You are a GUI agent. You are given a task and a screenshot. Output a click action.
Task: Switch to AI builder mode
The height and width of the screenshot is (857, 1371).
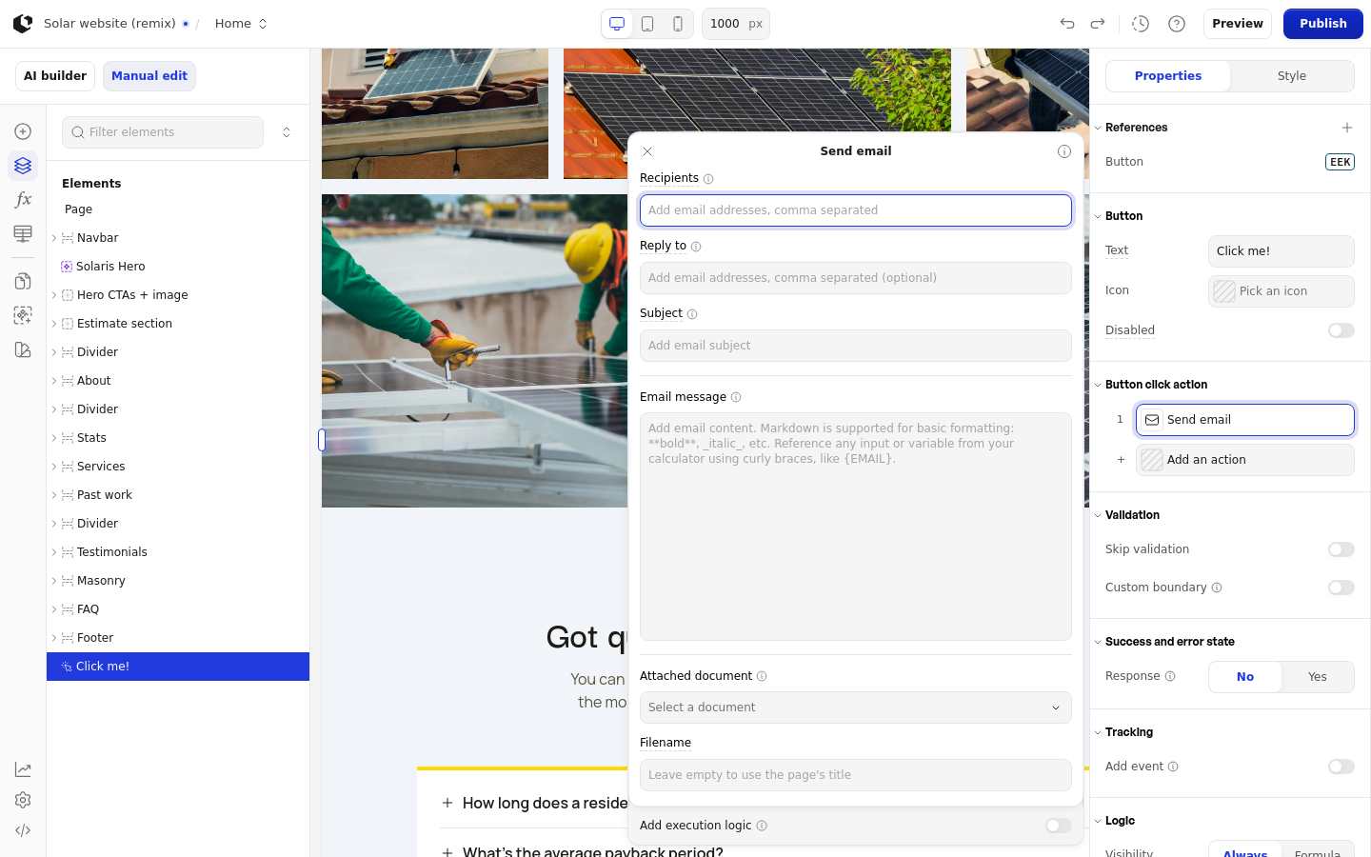55,76
